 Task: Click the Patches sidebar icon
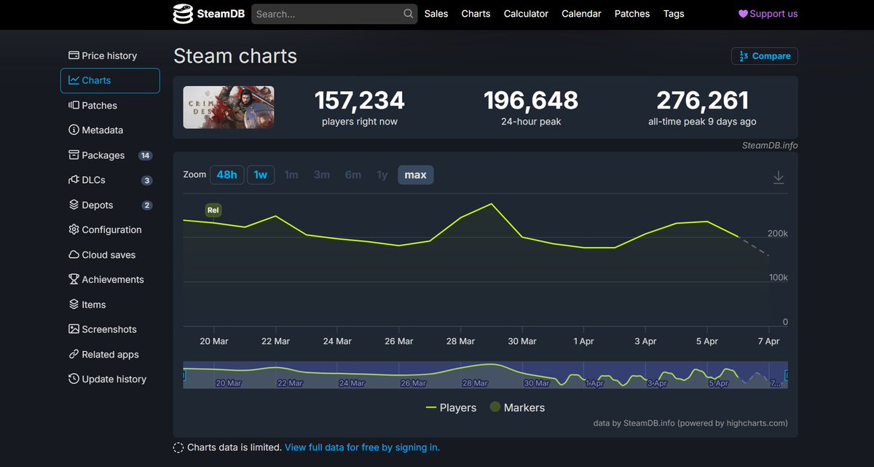pyautogui.click(x=74, y=105)
